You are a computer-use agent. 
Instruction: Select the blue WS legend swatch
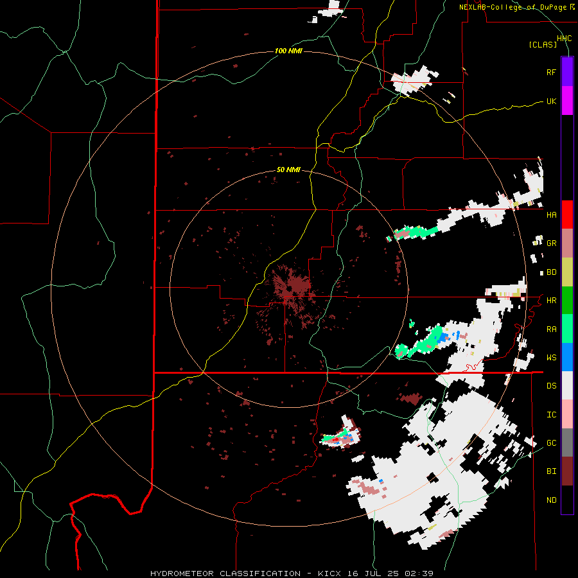click(x=567, y=357)
